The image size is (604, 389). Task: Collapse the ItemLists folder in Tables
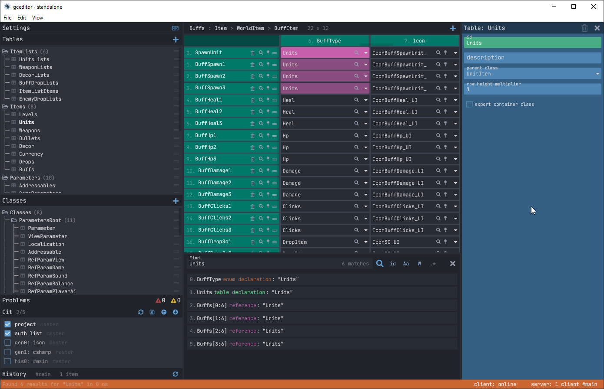click(5, 52)
